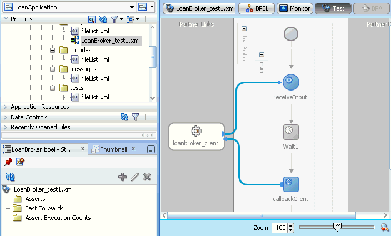Click the application menu icon beside LoanApplication

143,7
